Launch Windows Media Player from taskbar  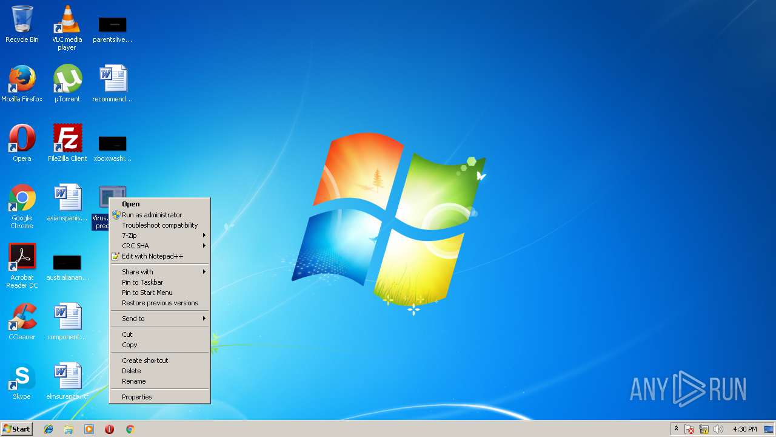coord(89,429)
